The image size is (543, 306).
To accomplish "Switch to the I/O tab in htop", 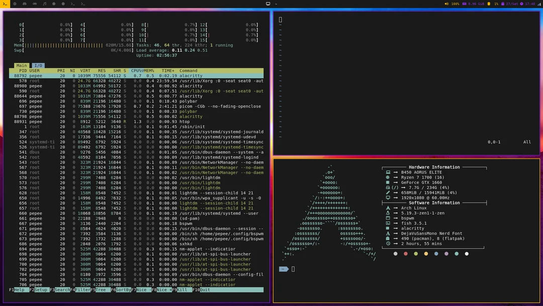I will click(38, 65).
